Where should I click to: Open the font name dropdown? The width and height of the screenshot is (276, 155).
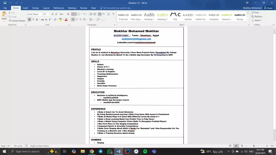coord(42,14)
